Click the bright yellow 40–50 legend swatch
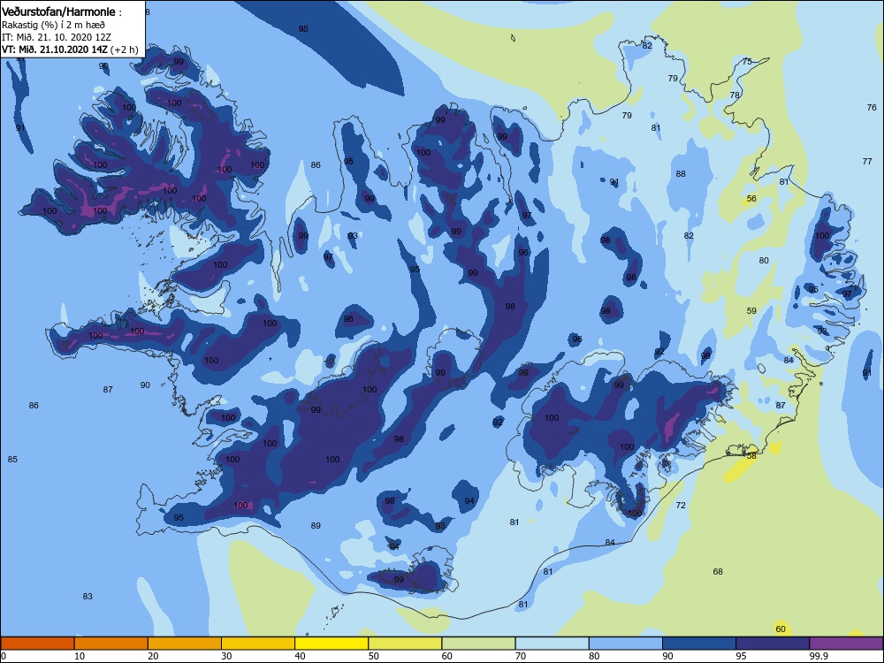Viewport: 884px width, 663px height. coord(331,644)
